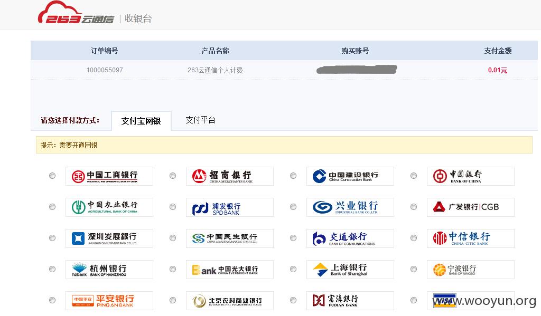The image size is (541, 316).
Task: Click the 0.01元 payment amount
Action: 498,70
